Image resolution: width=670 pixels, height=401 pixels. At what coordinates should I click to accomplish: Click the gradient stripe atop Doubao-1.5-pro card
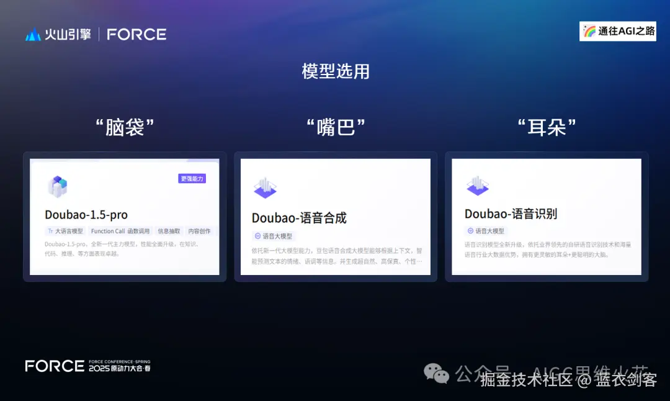coord(124,160)
